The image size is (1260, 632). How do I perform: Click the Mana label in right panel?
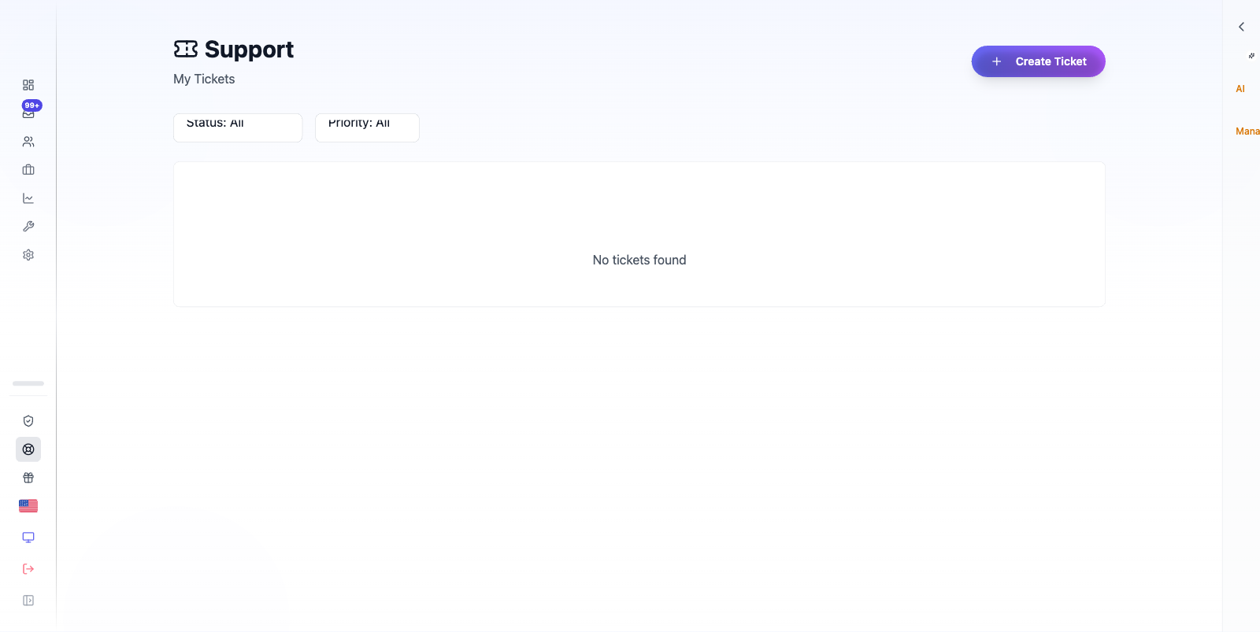coord(1247,131)
